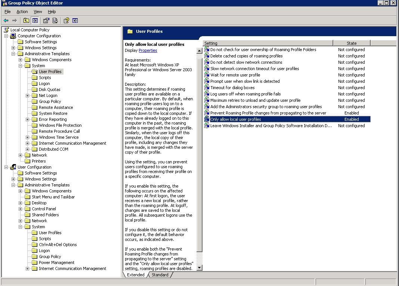Switch to the Standard tab

(x=160, y=275)
